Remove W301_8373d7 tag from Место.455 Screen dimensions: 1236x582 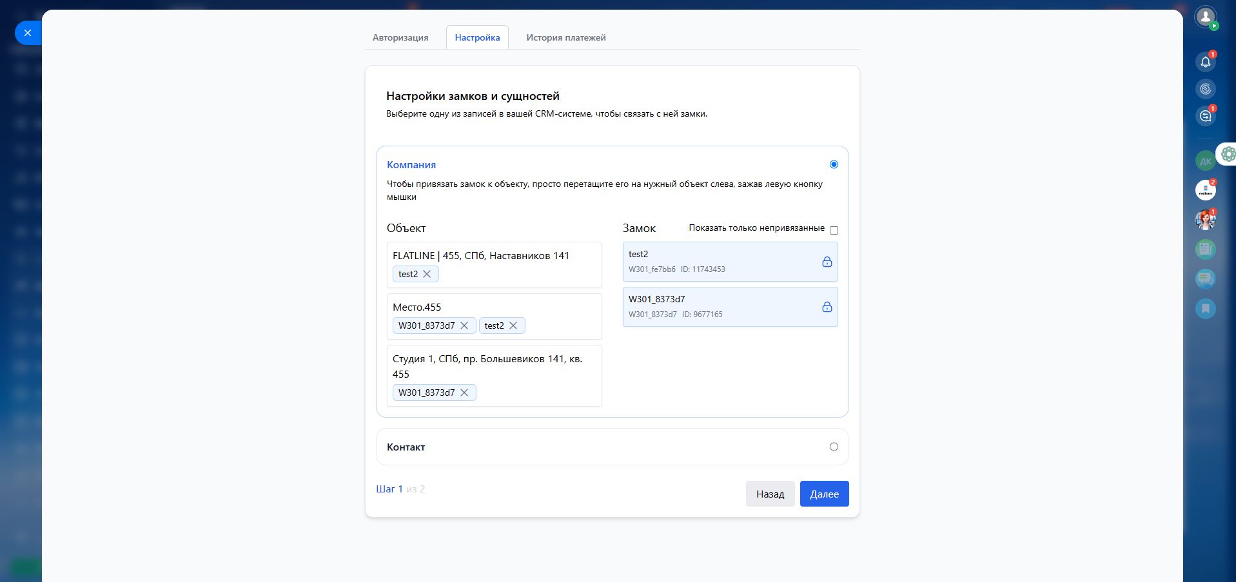(x=464, y=325)
